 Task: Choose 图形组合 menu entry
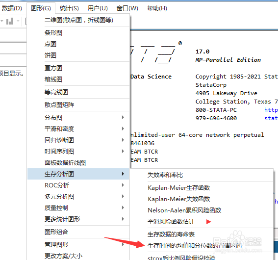coord(79,232)
